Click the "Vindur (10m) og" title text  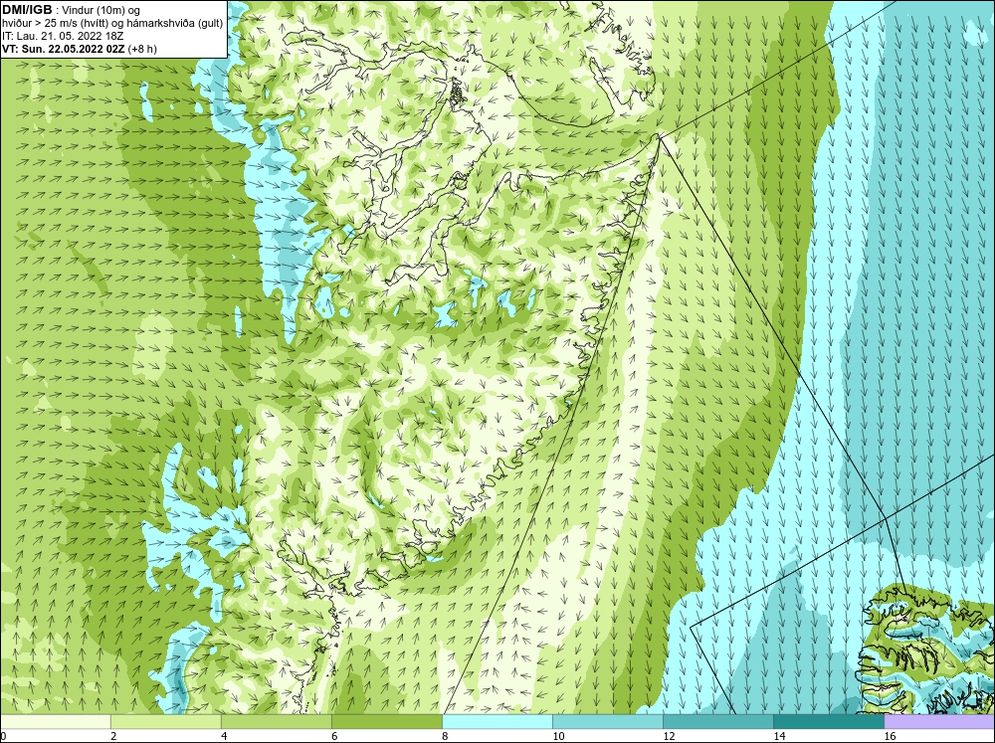pos(100,11)
